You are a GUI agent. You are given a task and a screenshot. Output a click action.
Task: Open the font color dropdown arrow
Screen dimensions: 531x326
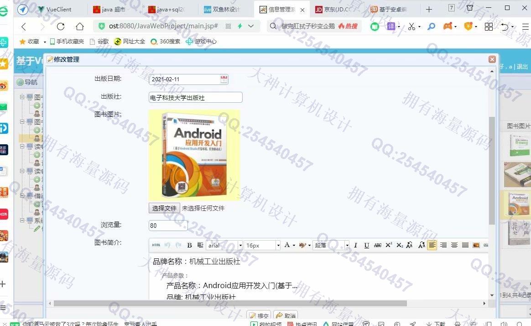click(x=294, y=245)
